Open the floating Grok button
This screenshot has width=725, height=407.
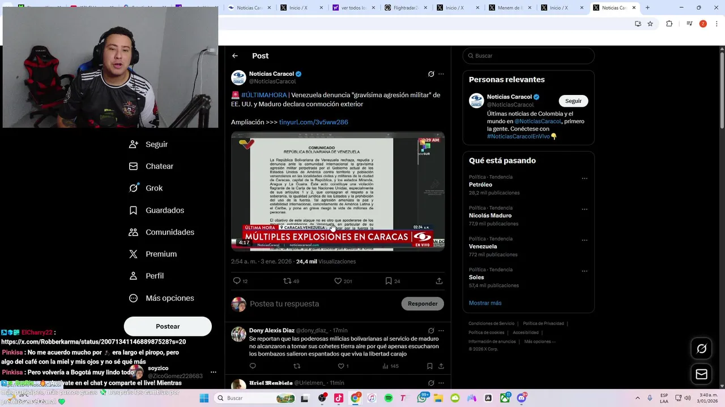coord(701,349)
